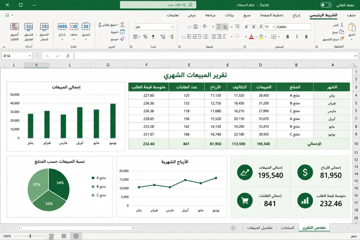Switch to Normal view in status bar
360x240 pixels.
point(76,236)
